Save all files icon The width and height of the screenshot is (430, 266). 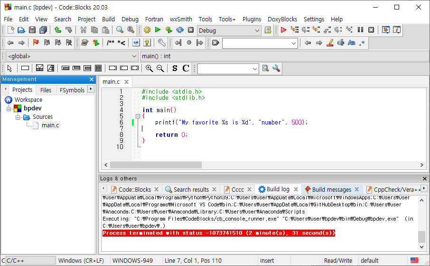(43, 30)
